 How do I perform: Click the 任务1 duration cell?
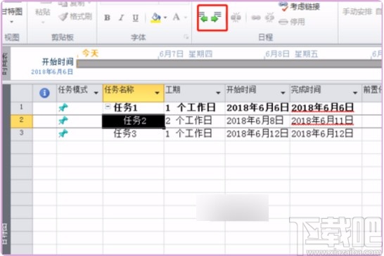click(x=194, y=108)
